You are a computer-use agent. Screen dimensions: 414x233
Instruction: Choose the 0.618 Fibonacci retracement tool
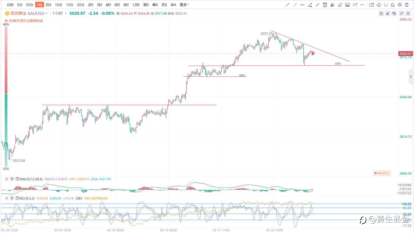click(x=325, y=5)
